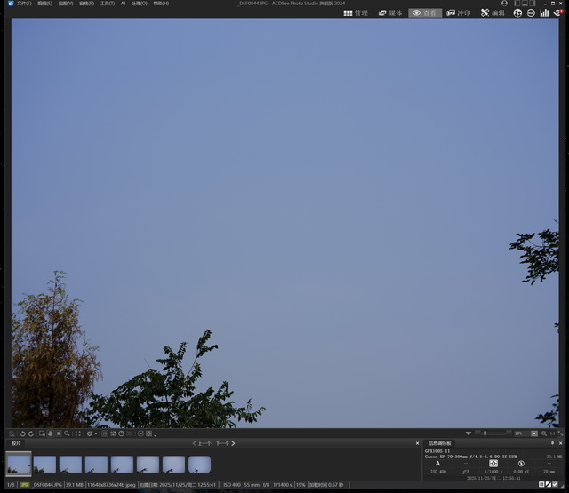Toggle the metering mode icon in info palette
This screenshot has height=493, width=569.
(x=493, y=463)
